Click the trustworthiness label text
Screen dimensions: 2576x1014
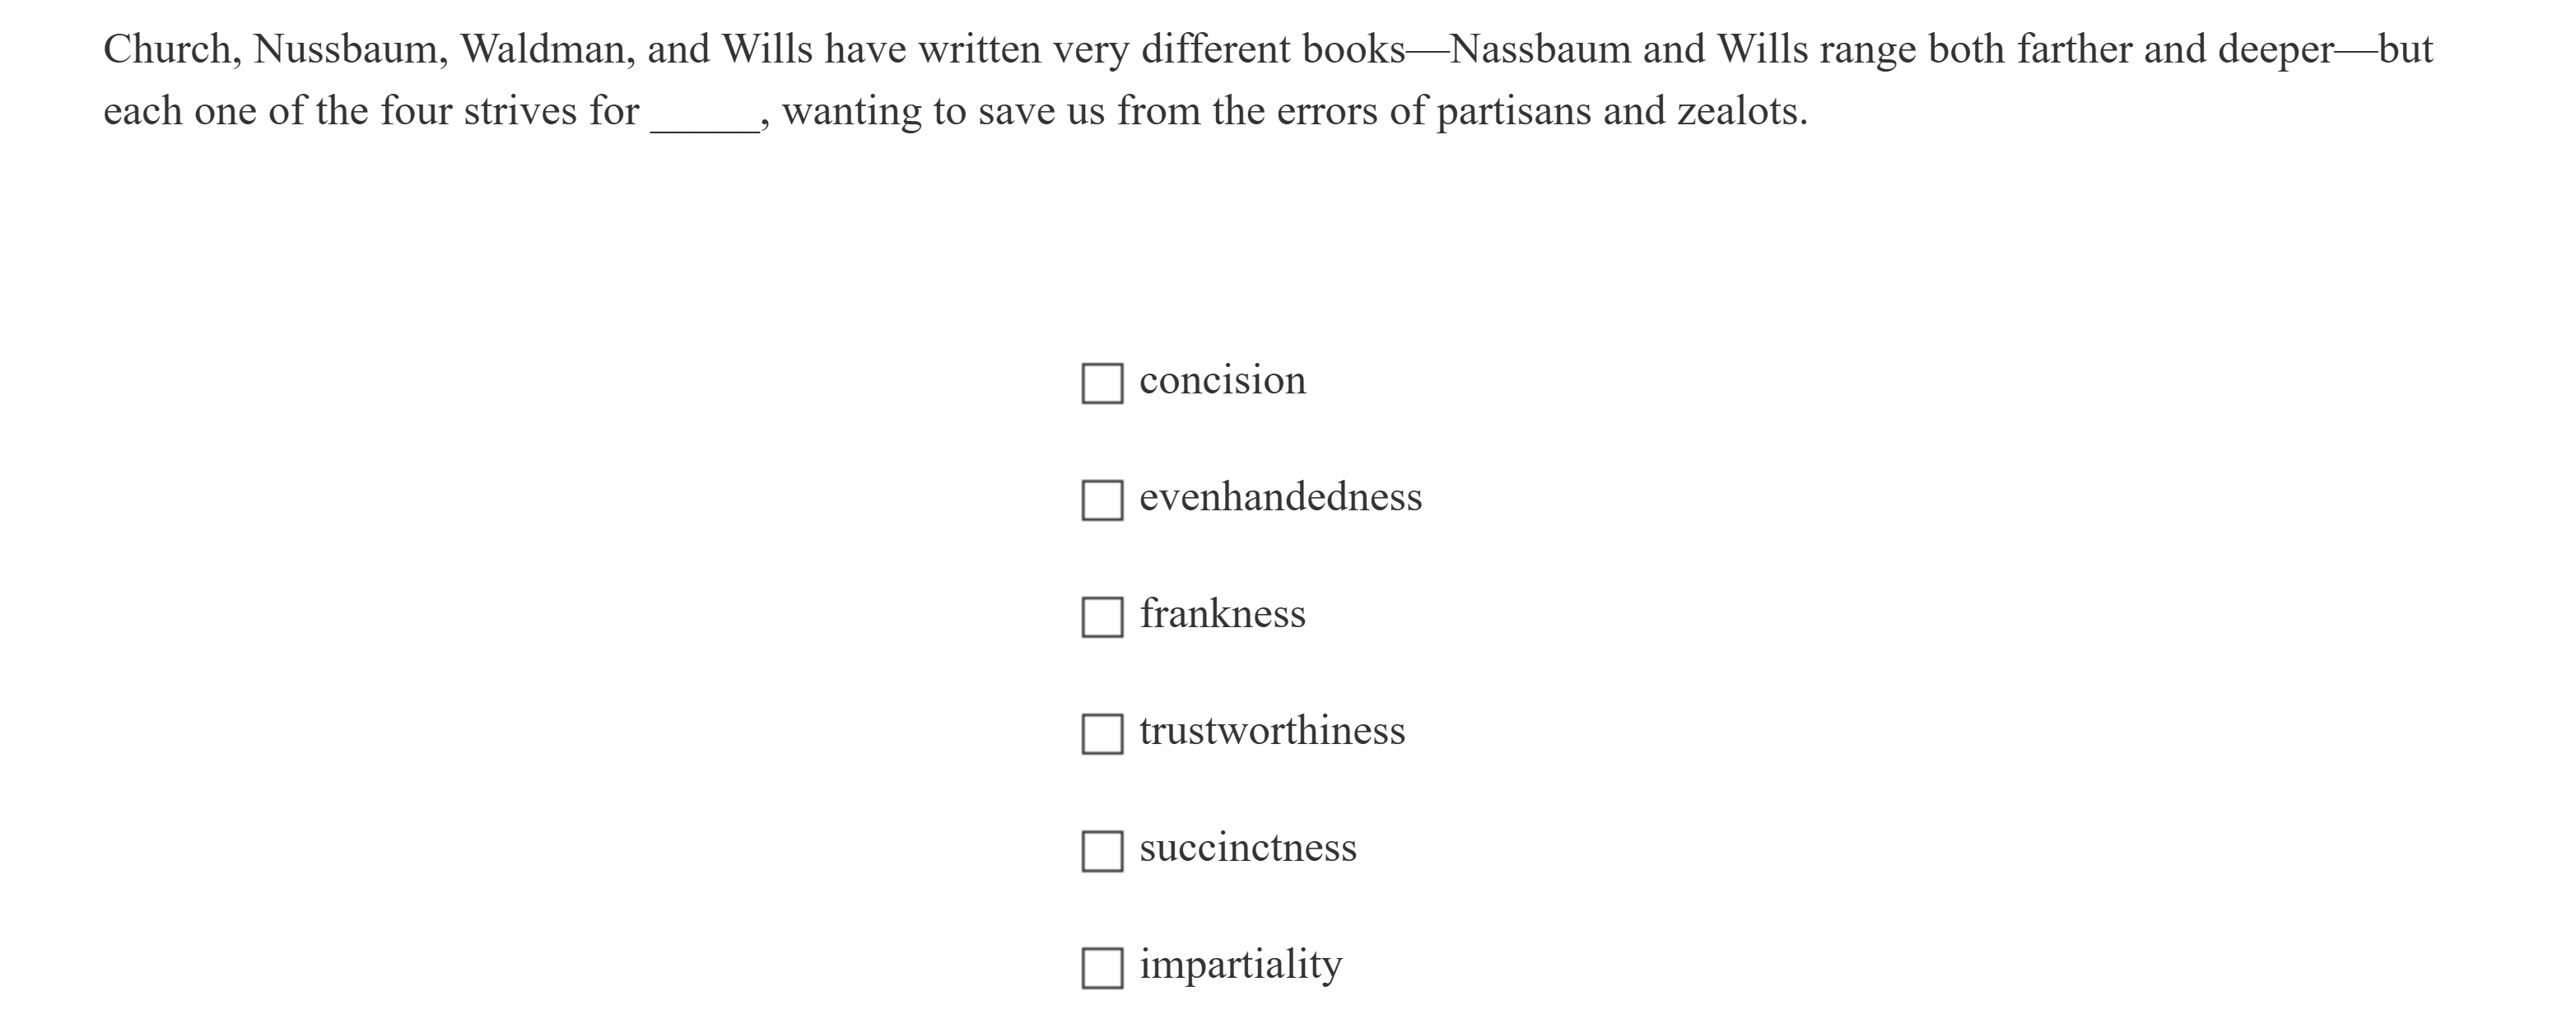pyautogui.click(x=1272, y=731)
